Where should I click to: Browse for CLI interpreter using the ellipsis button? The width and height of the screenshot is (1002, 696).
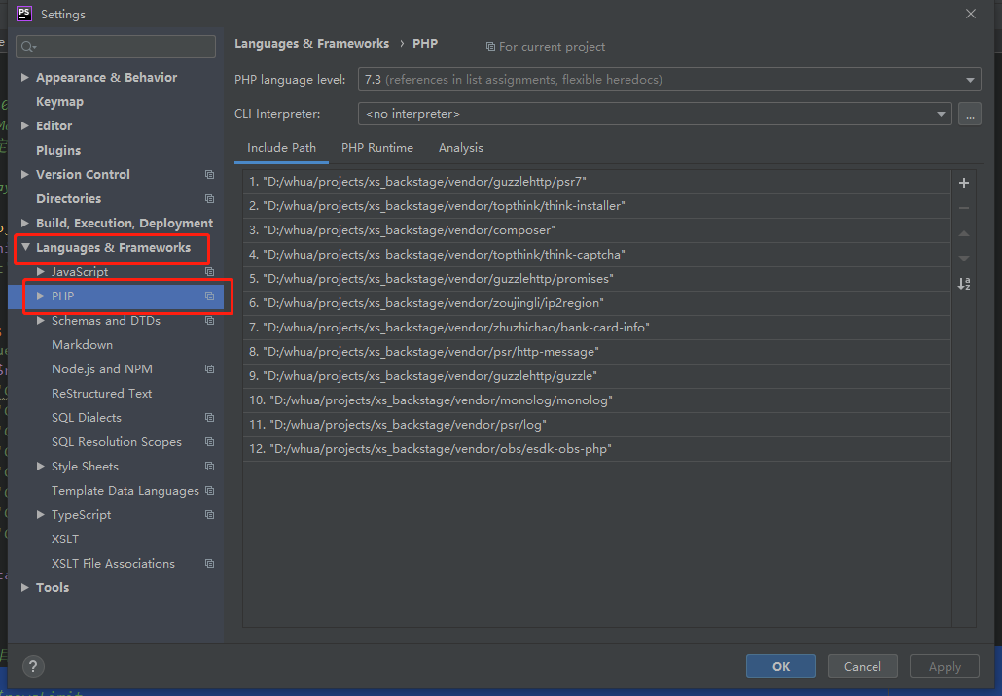click(969, 114)
